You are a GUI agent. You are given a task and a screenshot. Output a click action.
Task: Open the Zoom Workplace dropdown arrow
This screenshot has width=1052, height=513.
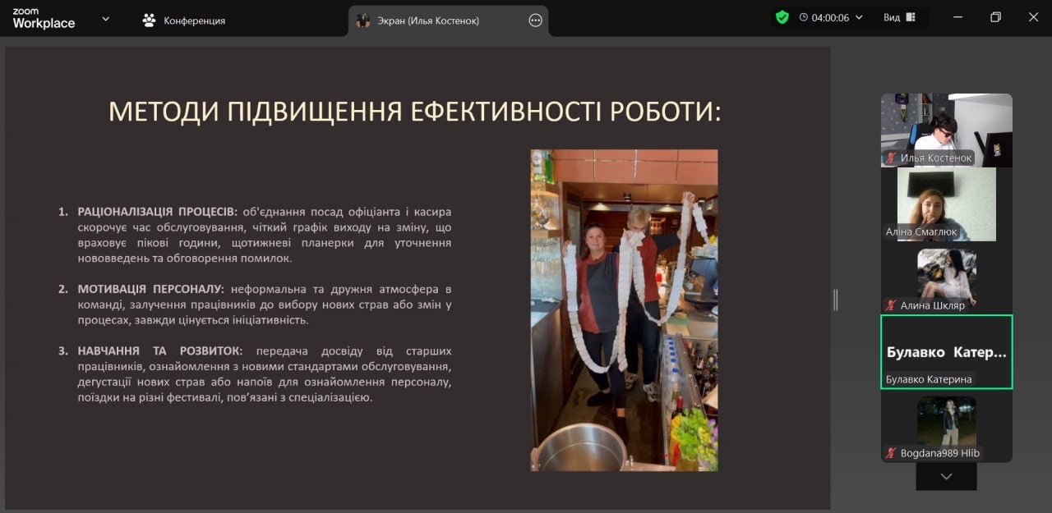coord(105,18)
